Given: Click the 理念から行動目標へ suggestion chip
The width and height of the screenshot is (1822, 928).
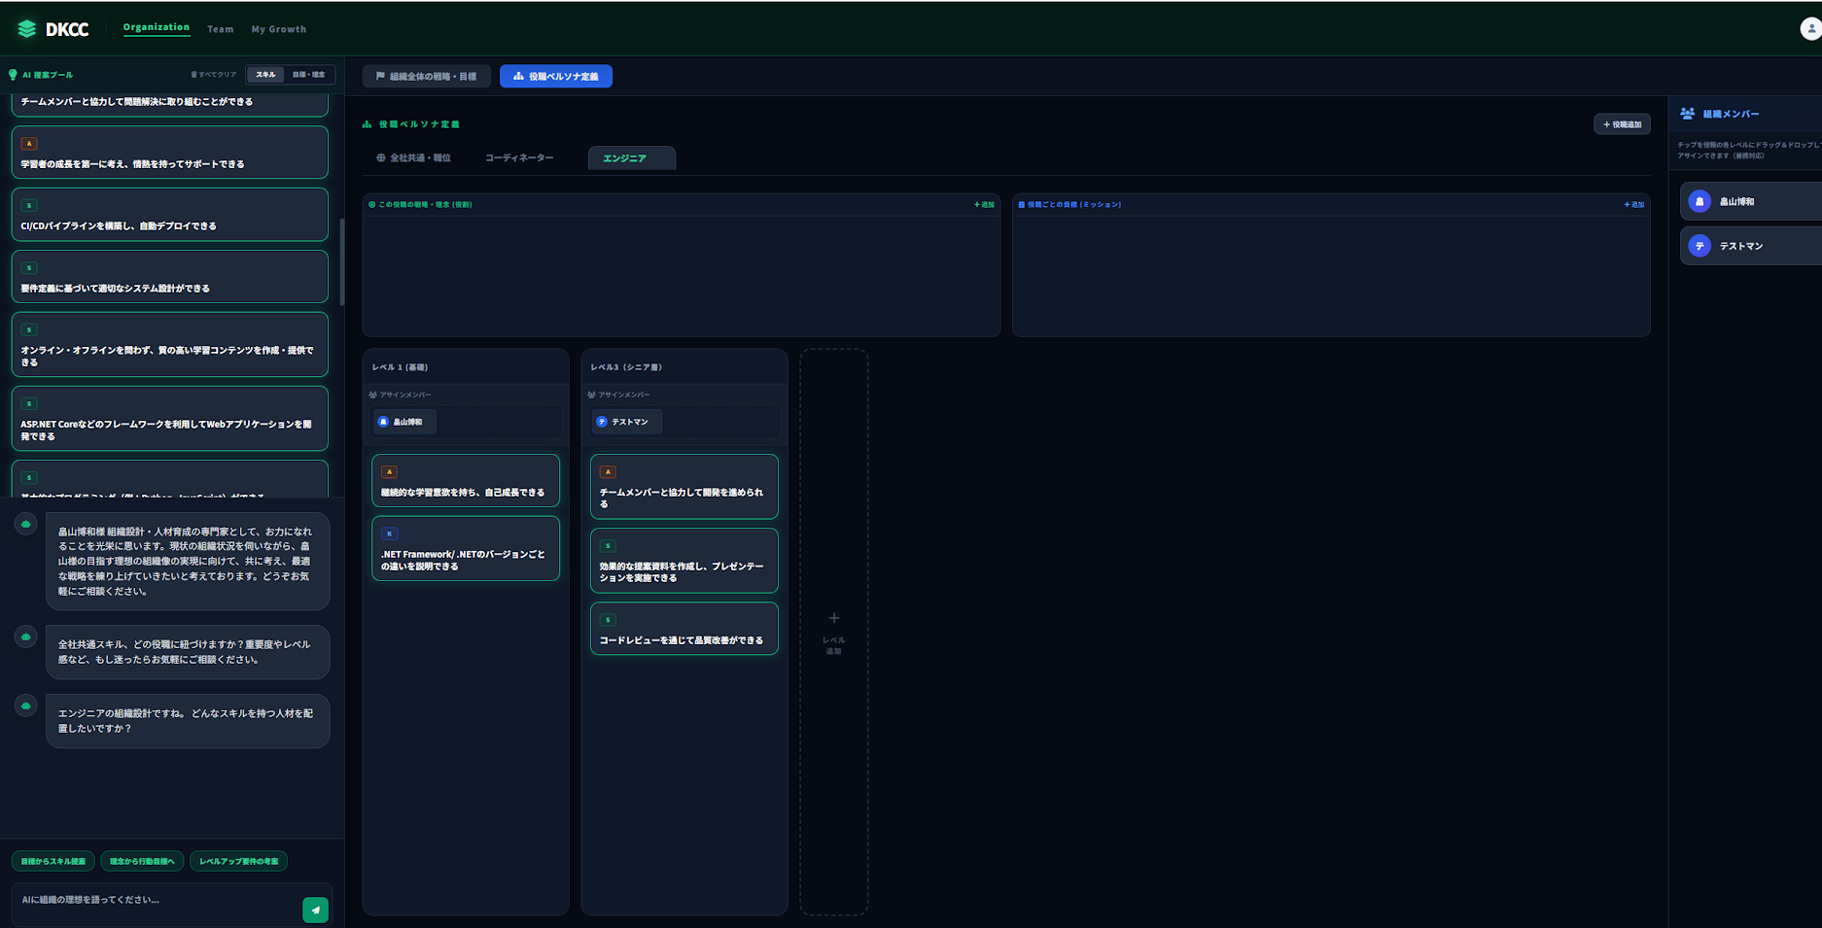Looking at the screenshot, I should [142, 861].
